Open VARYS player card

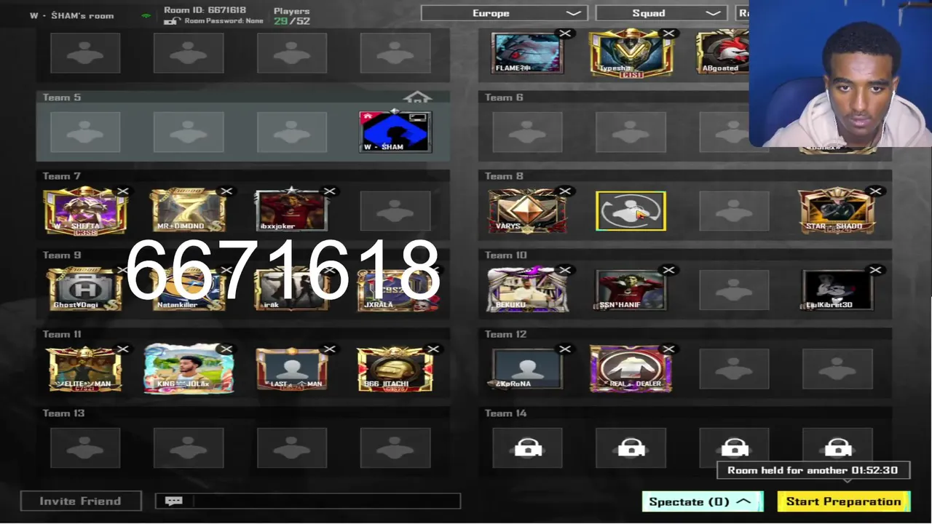point(527,211)
